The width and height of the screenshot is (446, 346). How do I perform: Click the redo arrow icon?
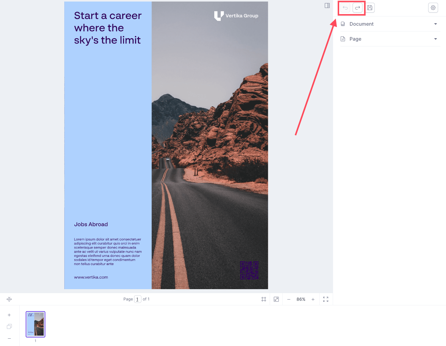(x=358, y=8)
